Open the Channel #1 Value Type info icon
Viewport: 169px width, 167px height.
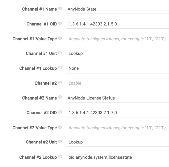point(60,38)
